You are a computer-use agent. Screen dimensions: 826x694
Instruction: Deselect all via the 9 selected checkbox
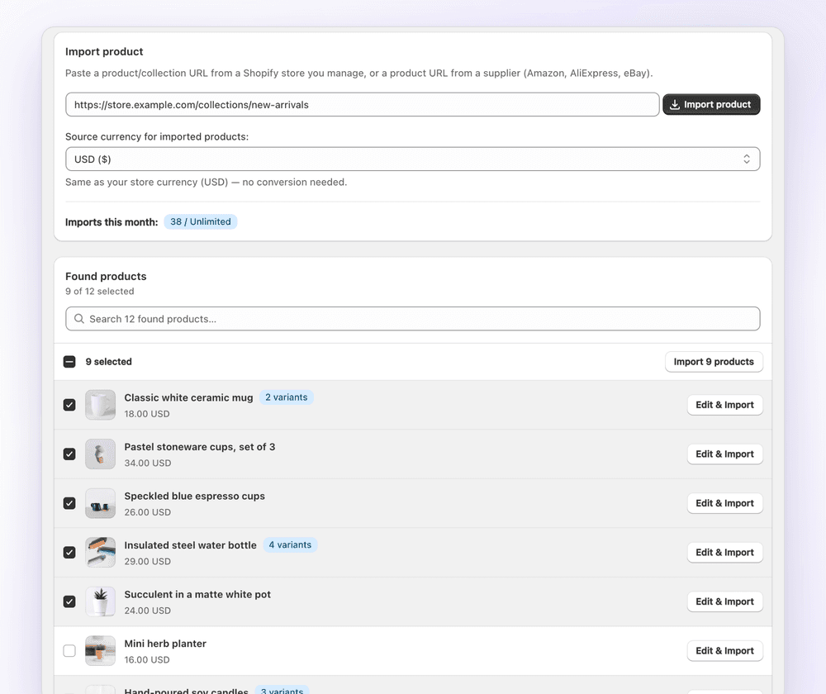tap(69, 362)
